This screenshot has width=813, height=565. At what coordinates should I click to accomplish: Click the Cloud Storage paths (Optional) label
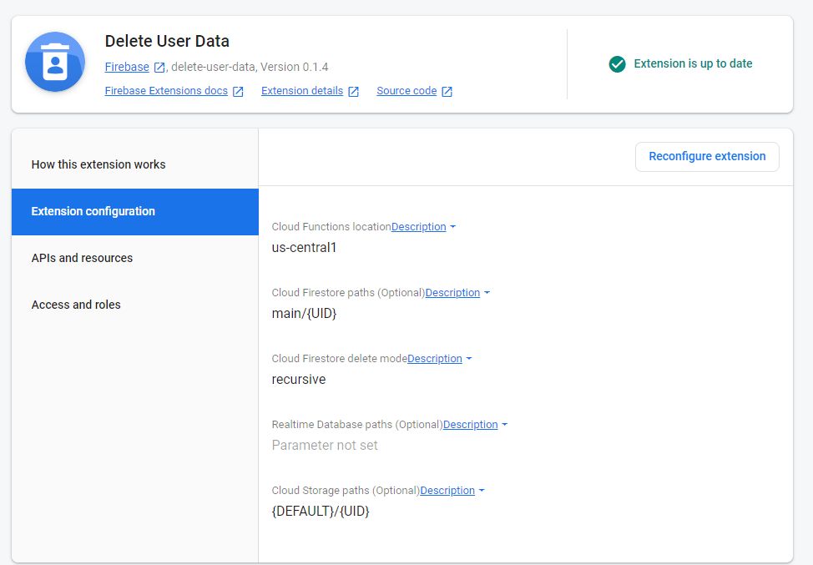pos(346,490)
